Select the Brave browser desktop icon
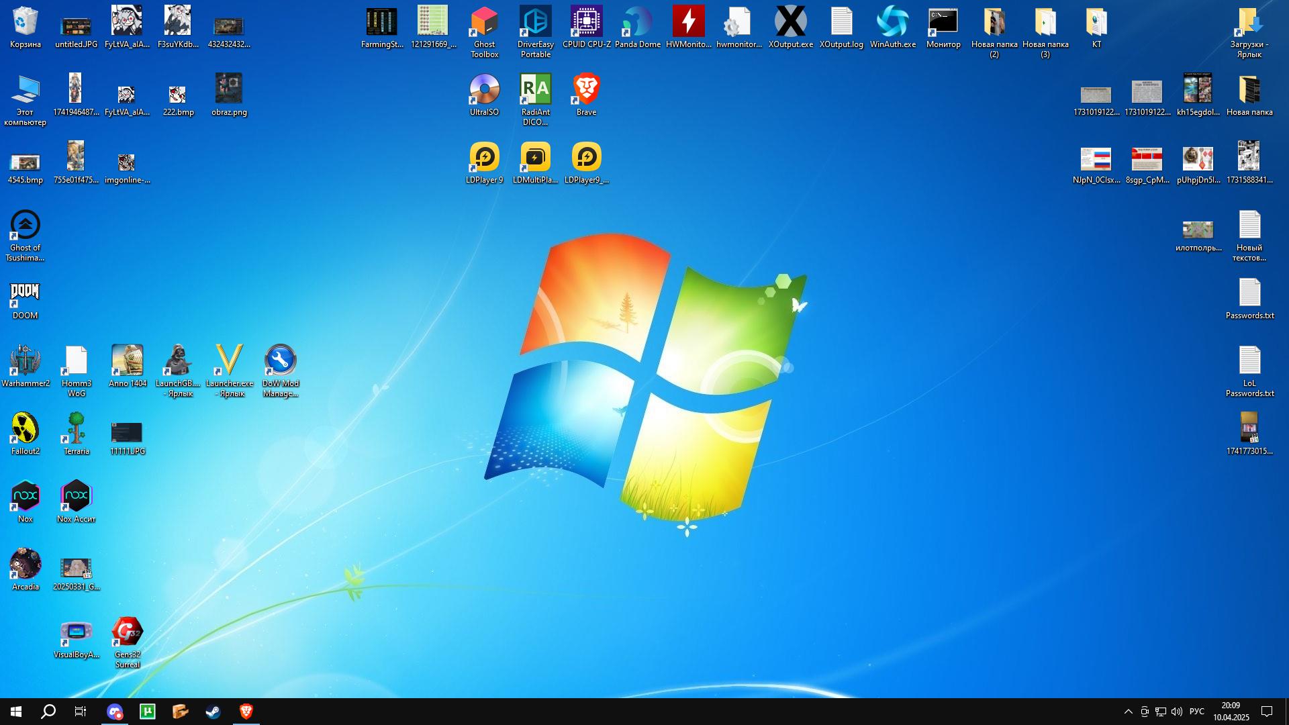The width and height of the screenshot is (1289, 725). (586, 95)
